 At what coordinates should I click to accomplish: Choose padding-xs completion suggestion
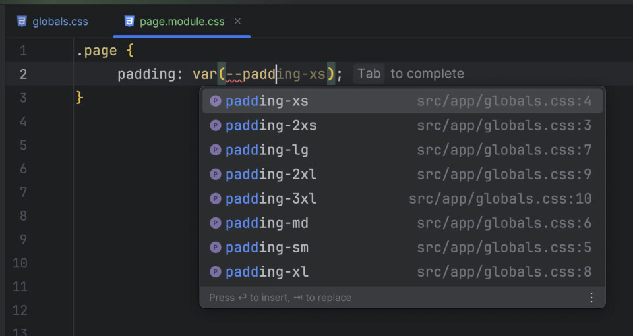click(x=402, y=101)
